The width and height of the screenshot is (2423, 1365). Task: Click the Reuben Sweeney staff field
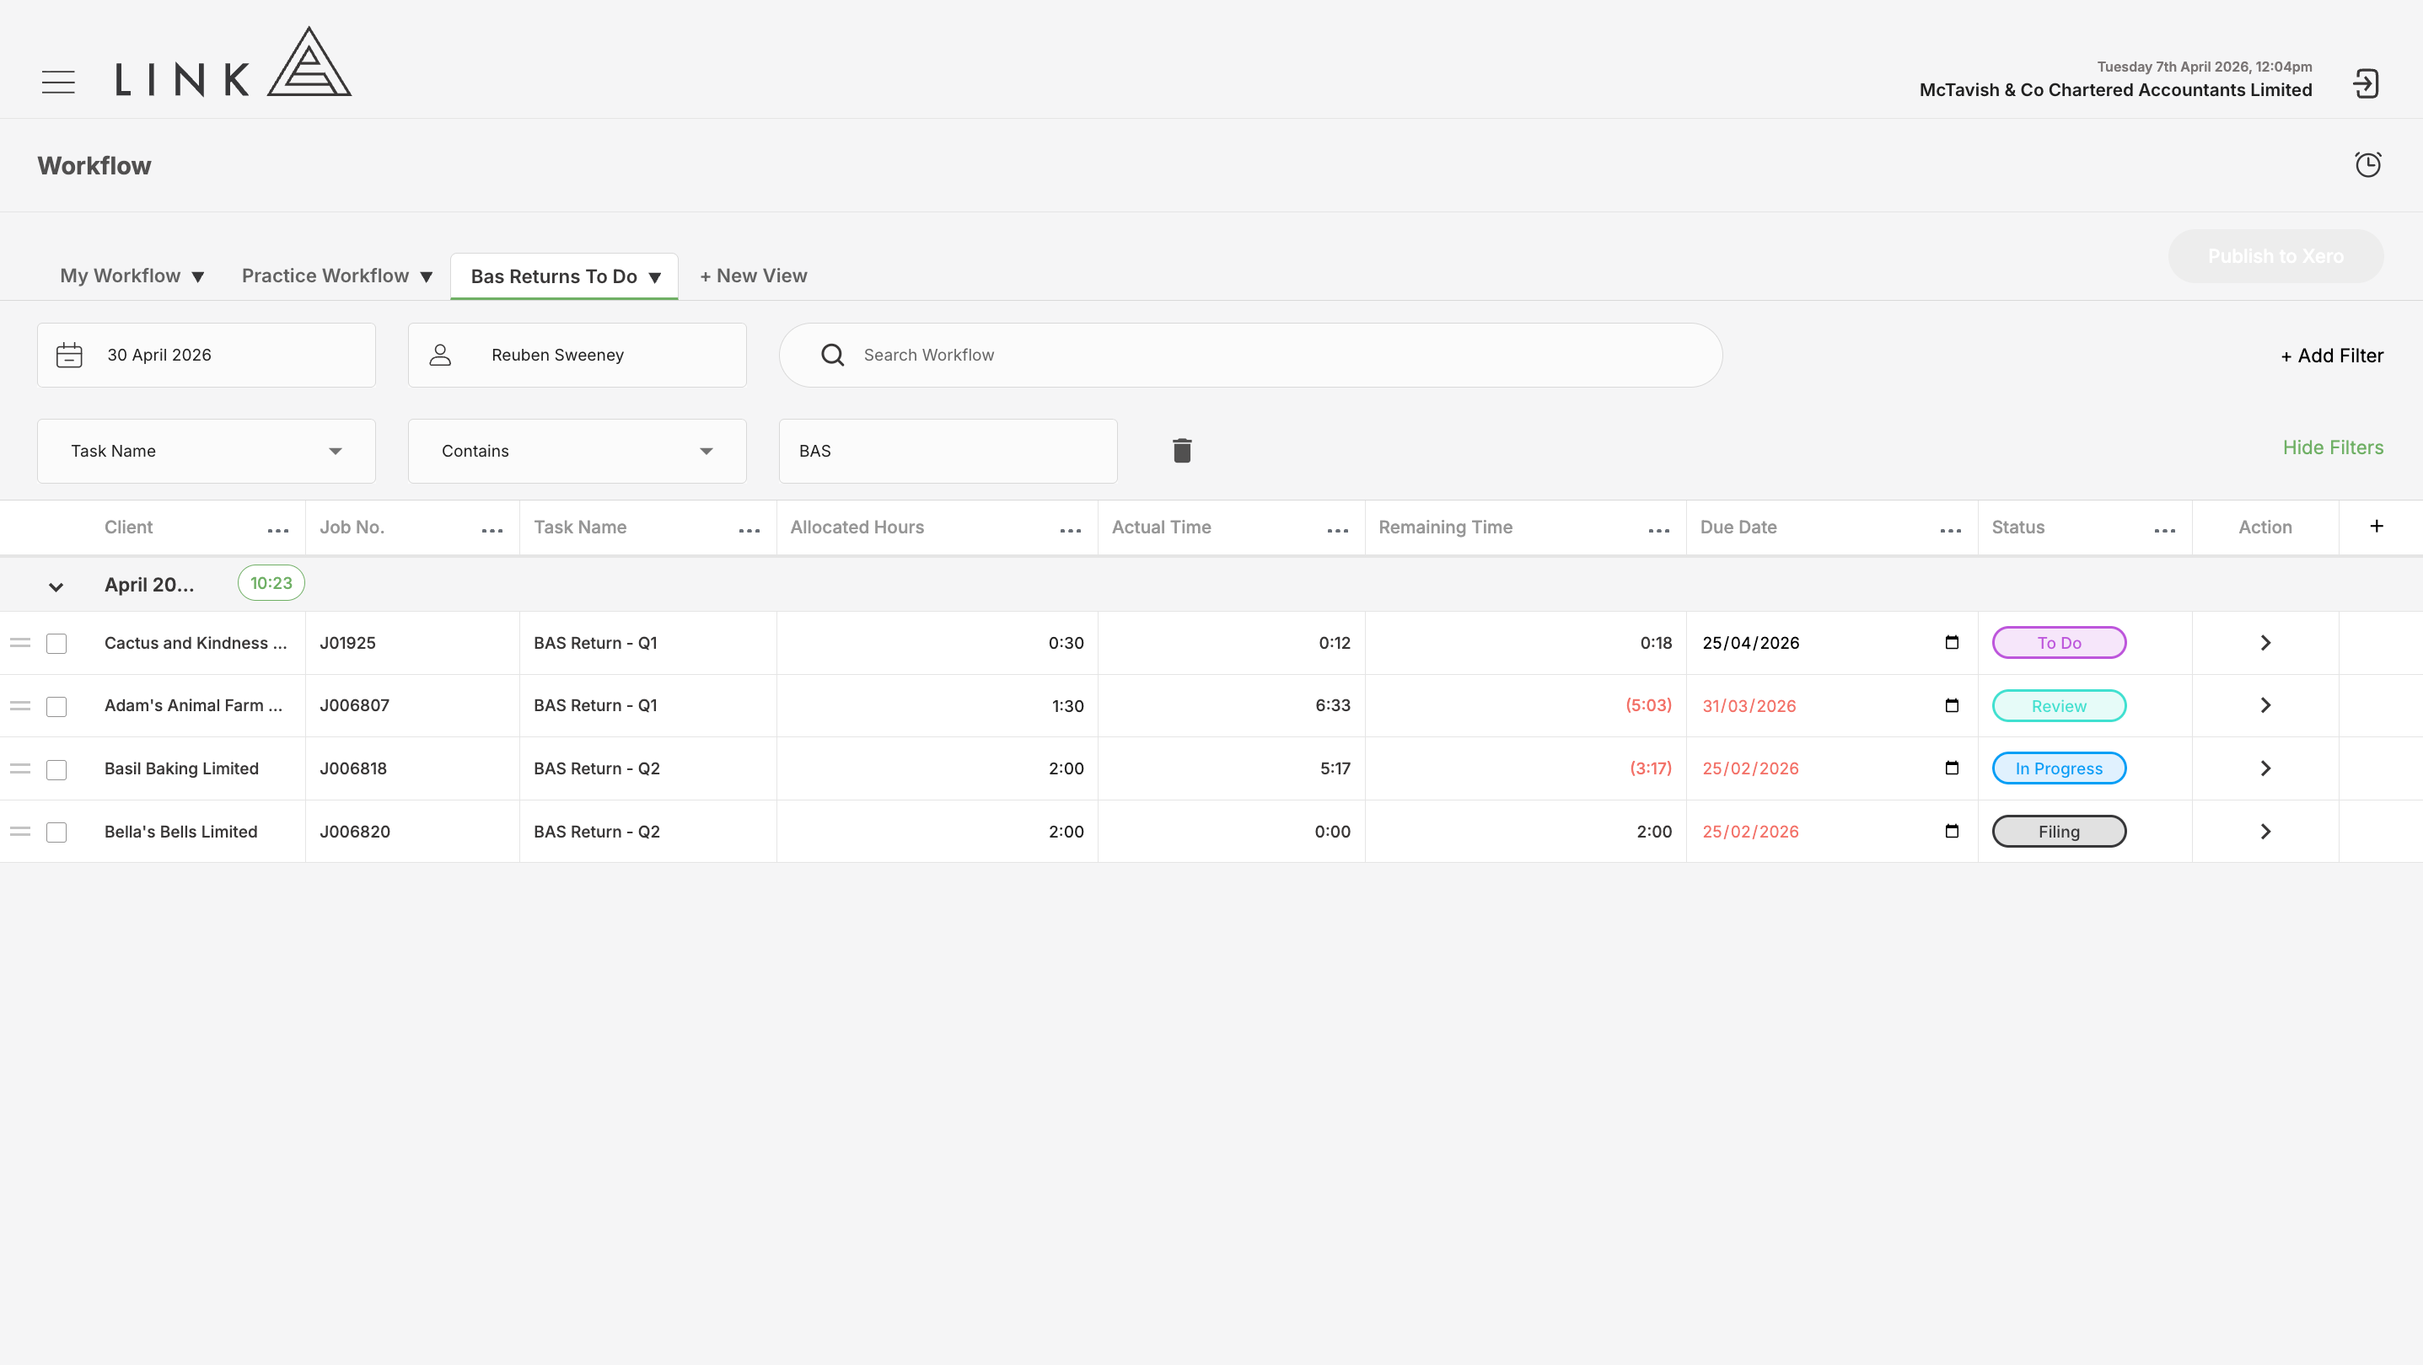[577, 356]
